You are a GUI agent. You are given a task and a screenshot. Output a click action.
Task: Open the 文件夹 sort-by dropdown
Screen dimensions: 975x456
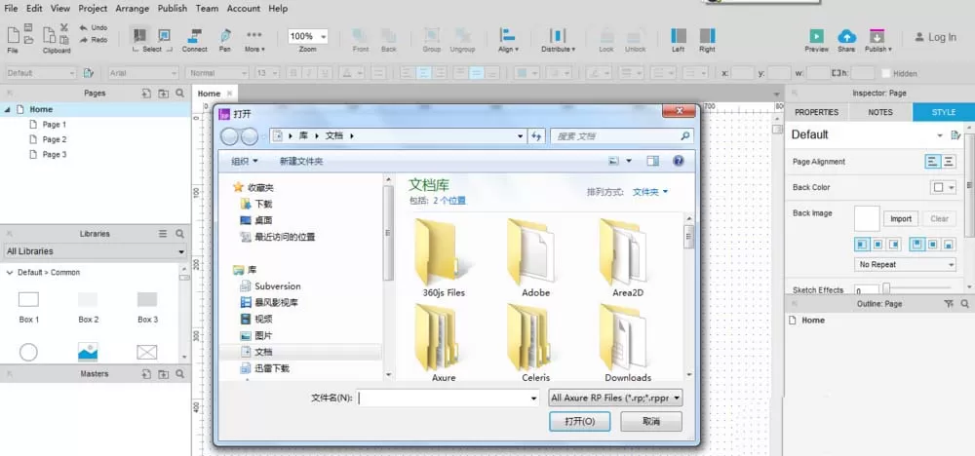tap(650, 192)
